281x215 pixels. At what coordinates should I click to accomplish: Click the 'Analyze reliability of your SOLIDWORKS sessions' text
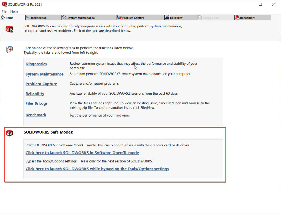(x=124, y=94)
